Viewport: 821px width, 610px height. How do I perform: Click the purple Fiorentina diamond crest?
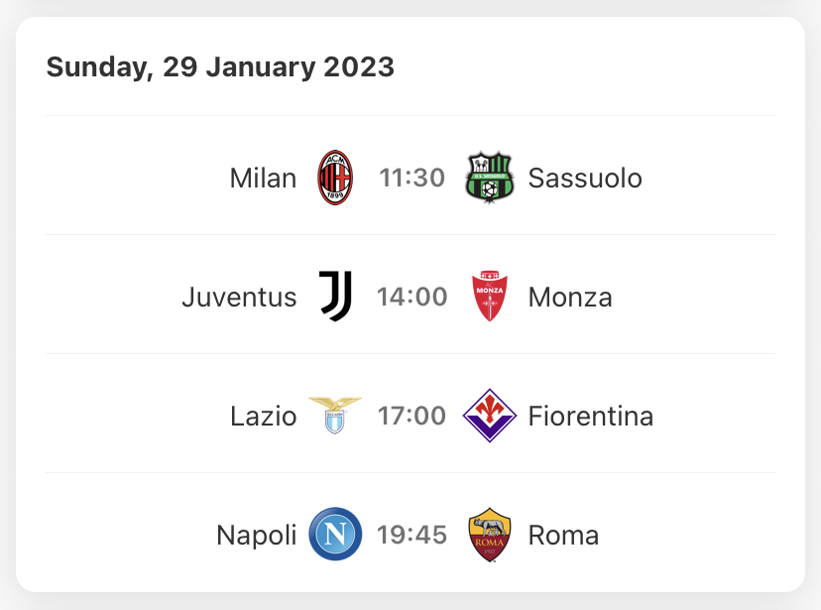point(490,416)
